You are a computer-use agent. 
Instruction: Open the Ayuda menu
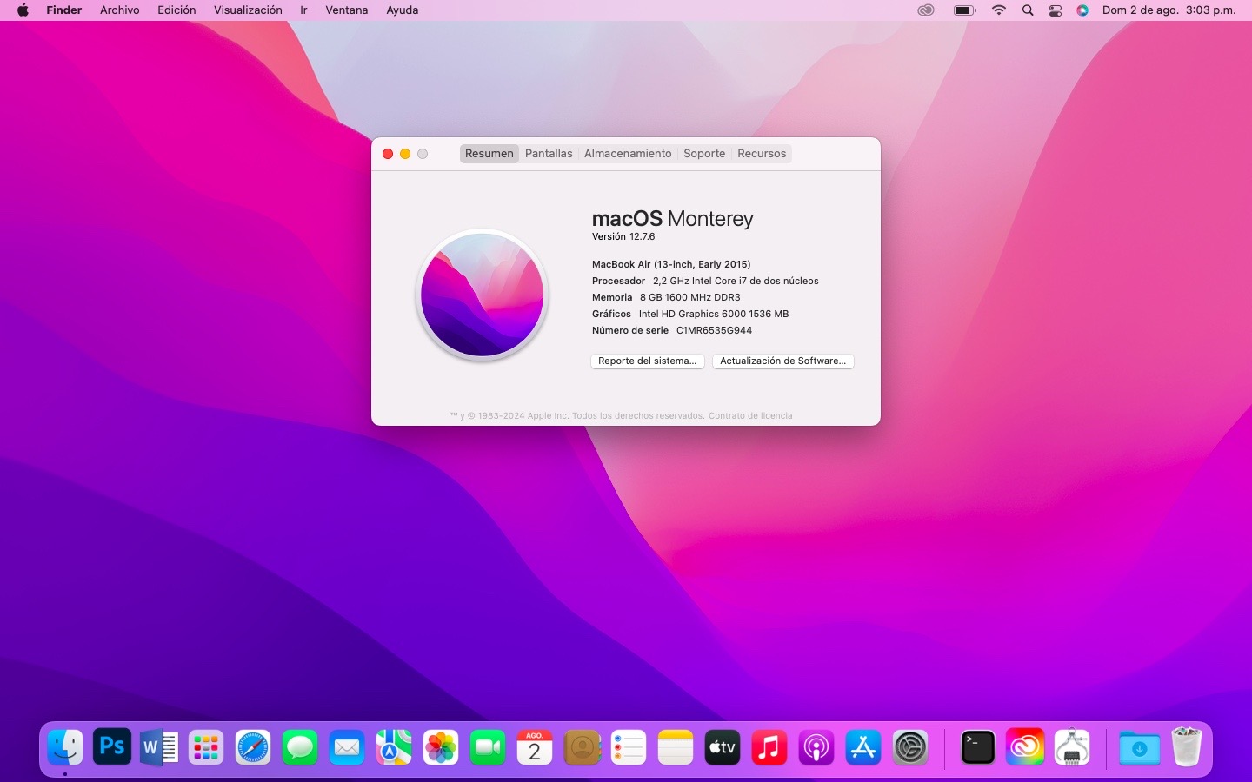coord(403,10)
